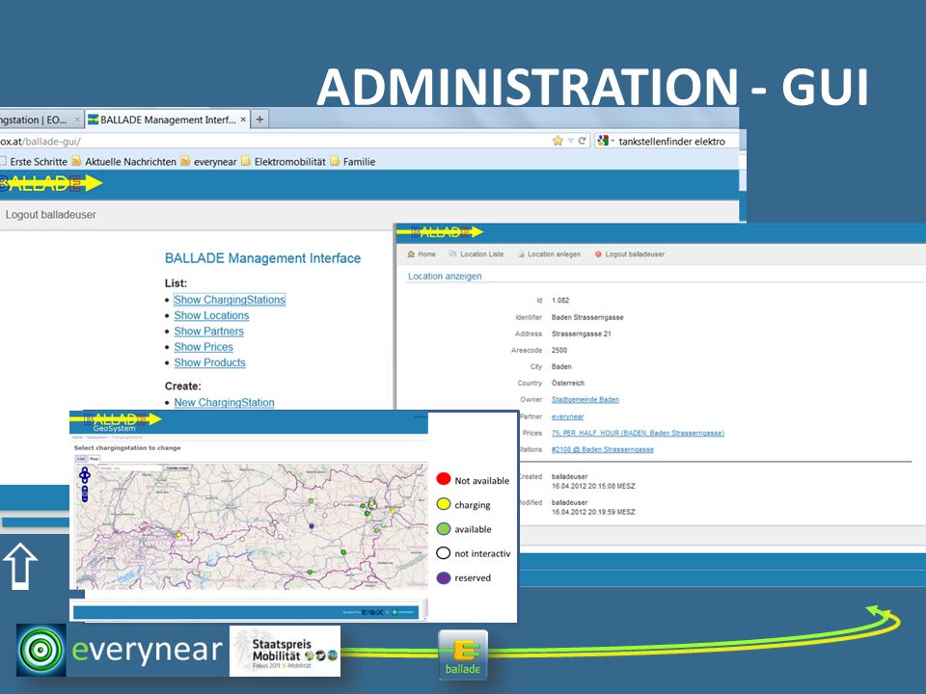The height and width of the screenshot is (694, 926).
Task: Open the Erste Schritte bookmark
Action: coord(34,162)
